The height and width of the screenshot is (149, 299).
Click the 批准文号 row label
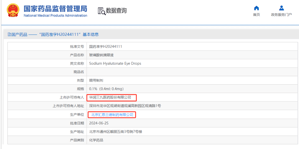click(x=77, y=47)
